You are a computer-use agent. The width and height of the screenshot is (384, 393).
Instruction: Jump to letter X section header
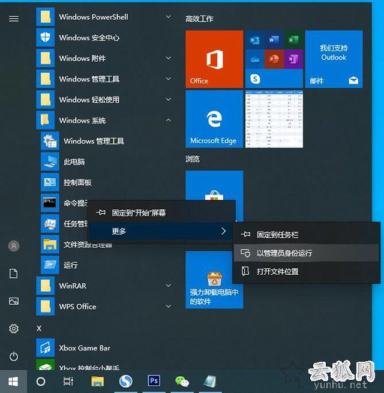[39, 328]
